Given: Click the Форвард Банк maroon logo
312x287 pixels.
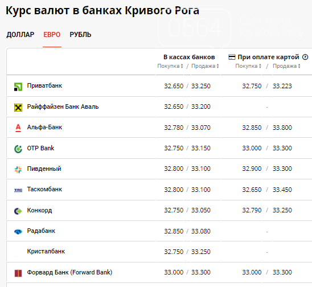Looking at the screenshot, I should tap(18, 273).
